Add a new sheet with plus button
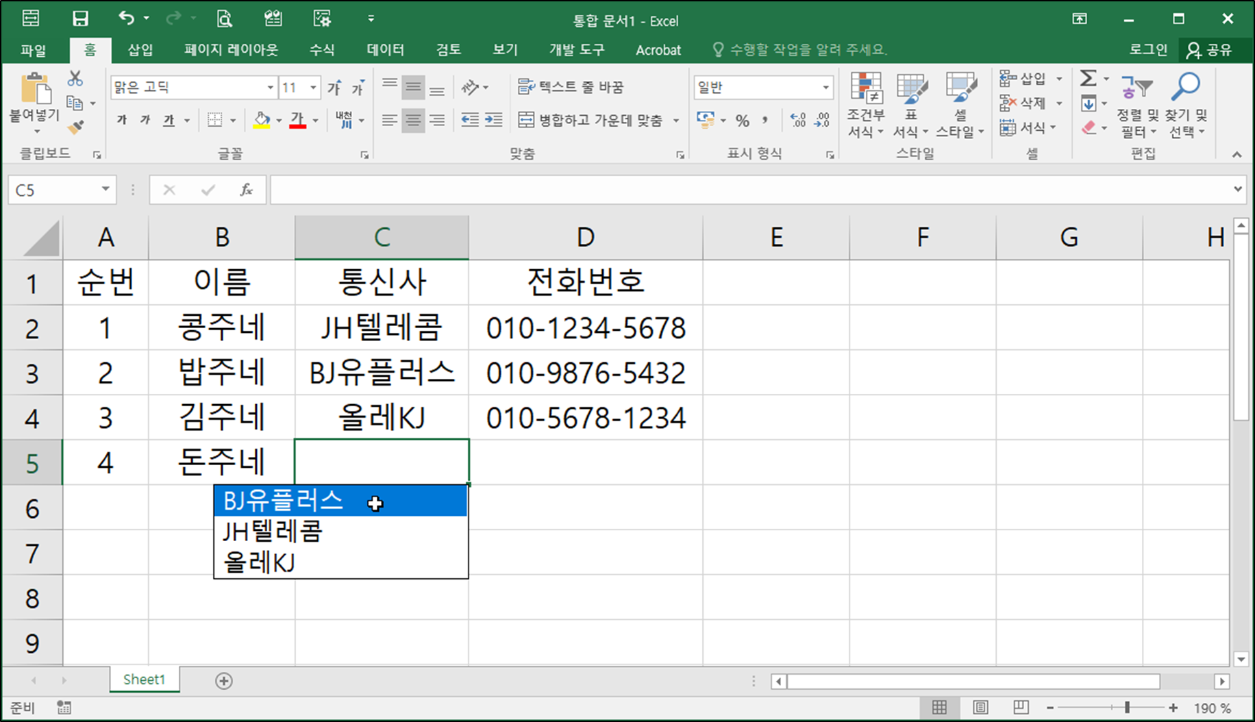This screenshot has height=722, width=1255. [x=224, y=680]
